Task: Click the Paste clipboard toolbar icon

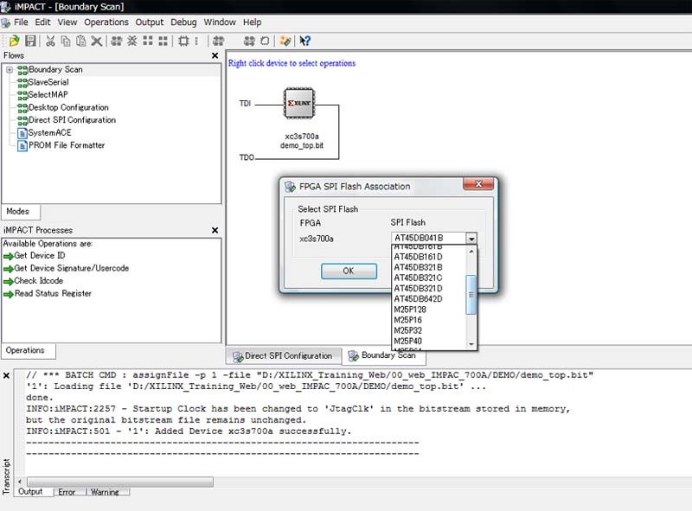Action: pos(80,41)
